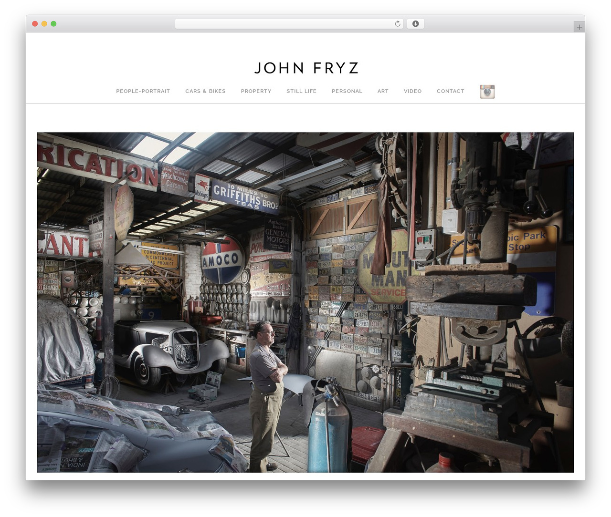Screen dimensions: 611x517
Task: Open the Art page
Action: (383, 91)
